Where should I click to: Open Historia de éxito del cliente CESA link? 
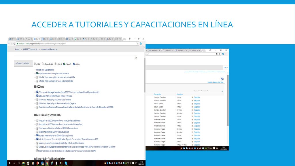click(67, 151)
